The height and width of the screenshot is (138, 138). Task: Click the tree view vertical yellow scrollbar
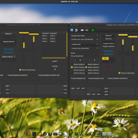point(67,44)
